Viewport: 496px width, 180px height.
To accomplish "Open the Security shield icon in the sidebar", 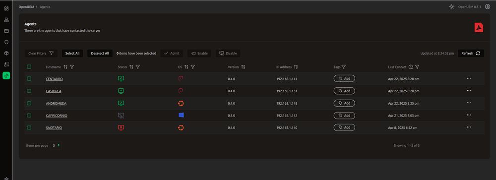I will point(6,42).
